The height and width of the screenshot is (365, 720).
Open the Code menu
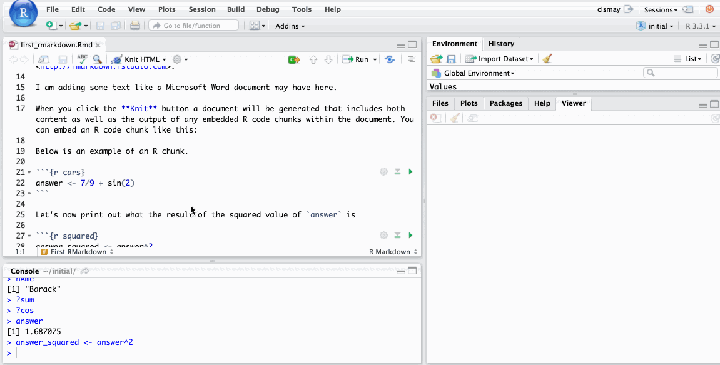[x=106, y=9]
